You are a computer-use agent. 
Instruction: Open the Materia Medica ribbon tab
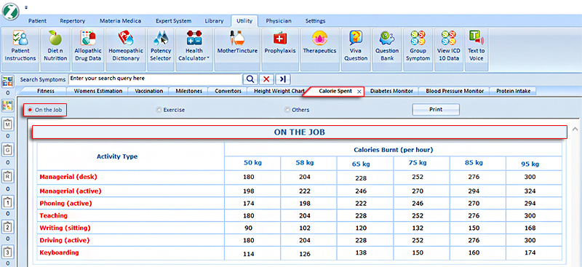(x=120, y=21)
